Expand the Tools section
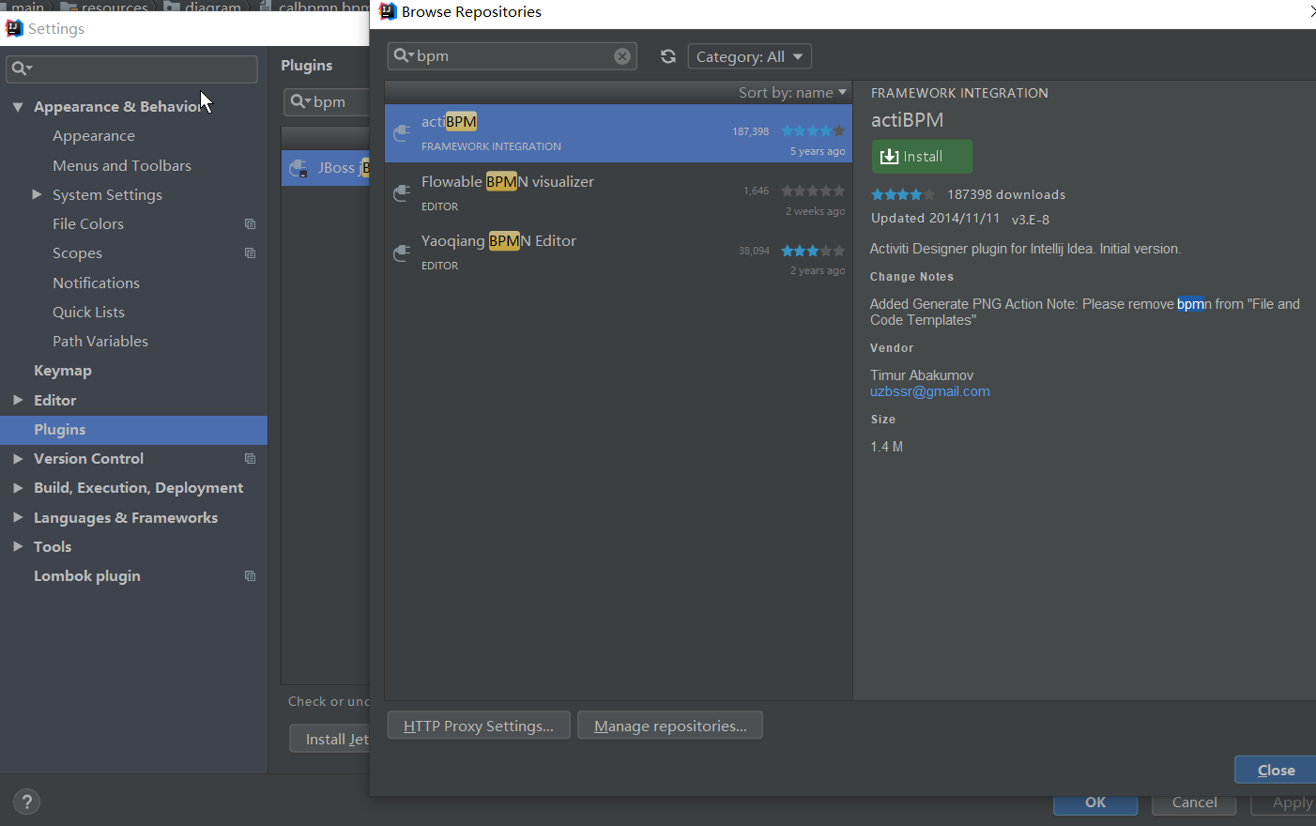 (18, 546)
